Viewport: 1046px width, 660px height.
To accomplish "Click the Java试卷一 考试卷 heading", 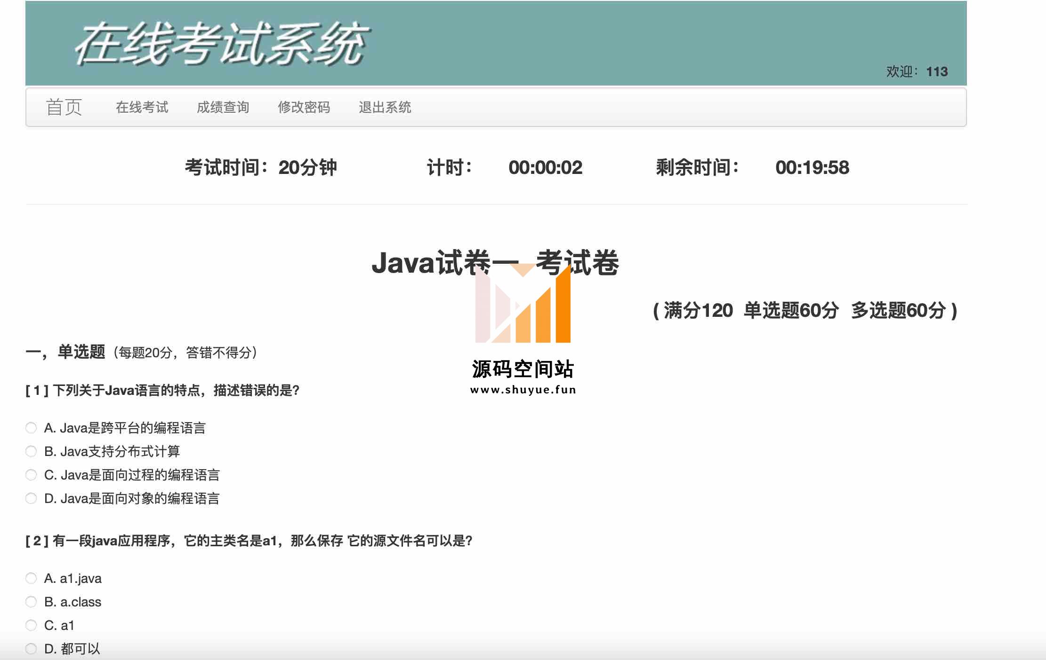I will click(x=495, y=262).
